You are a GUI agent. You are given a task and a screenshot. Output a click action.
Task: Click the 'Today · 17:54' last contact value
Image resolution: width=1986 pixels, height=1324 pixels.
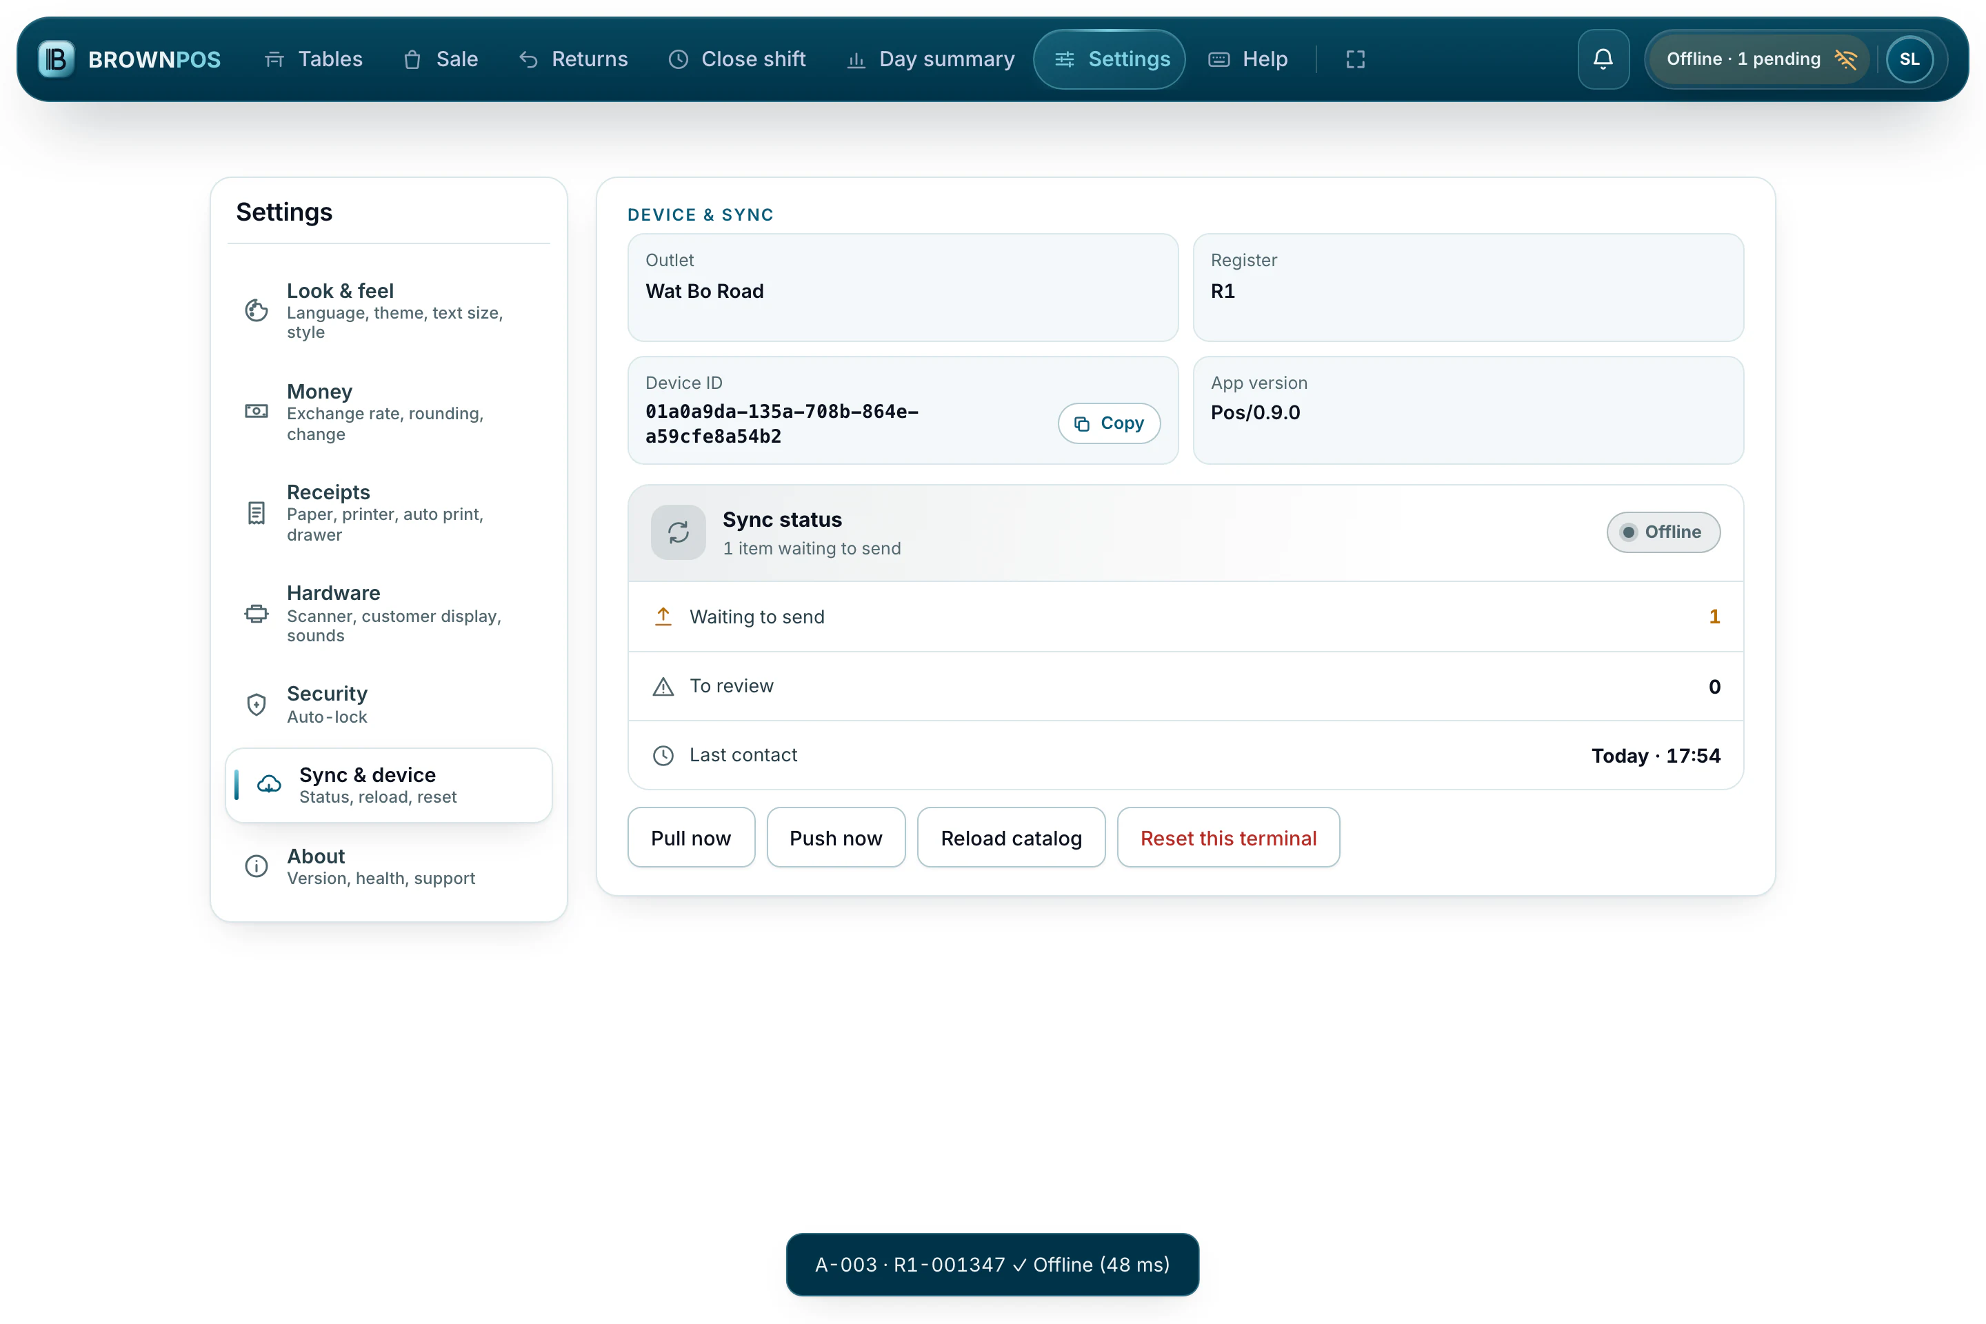(1656, 756)
